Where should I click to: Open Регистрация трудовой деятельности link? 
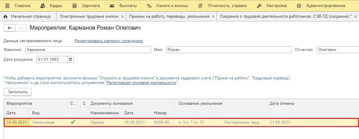(x=141, y=83)
